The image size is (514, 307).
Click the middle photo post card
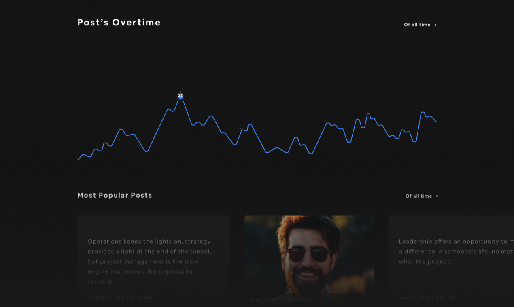pos(309,259)
